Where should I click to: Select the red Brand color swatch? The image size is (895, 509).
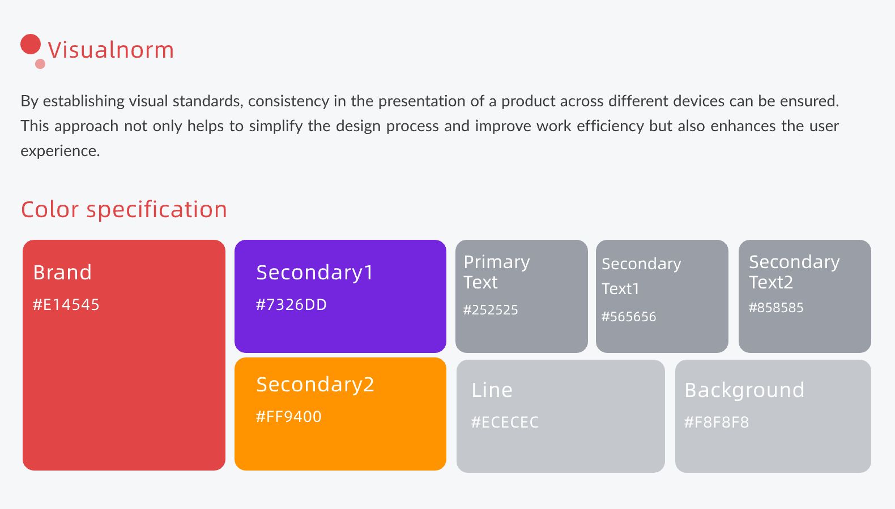[124, 385]
